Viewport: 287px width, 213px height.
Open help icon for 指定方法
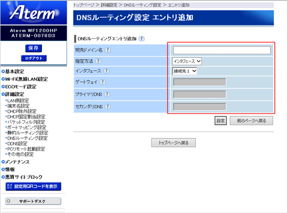click(x=98, y=61)
